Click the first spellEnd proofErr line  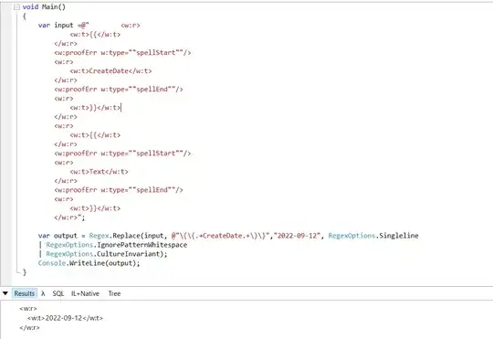click(119, 89)
